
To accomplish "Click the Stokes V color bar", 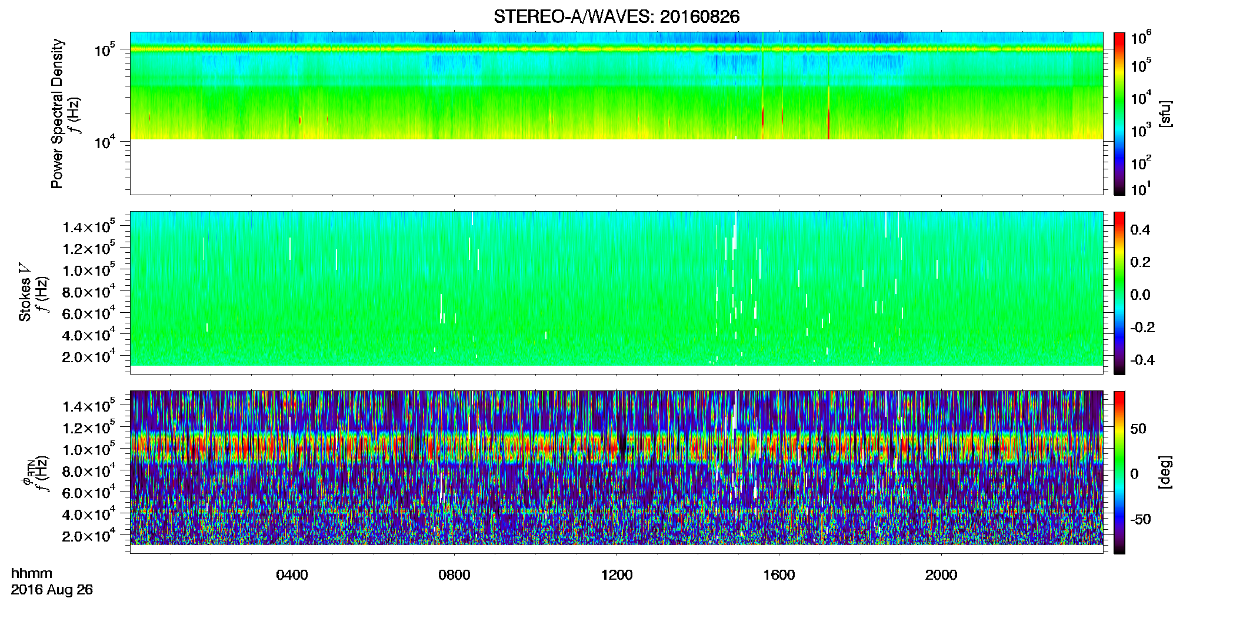I will 1119,293.
